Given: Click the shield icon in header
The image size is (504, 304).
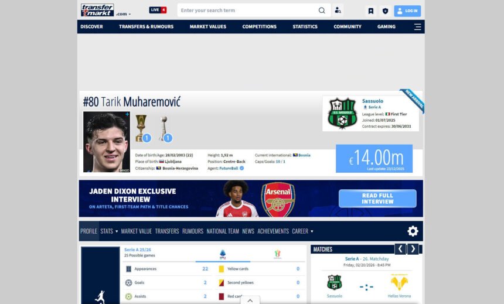Looking at the screenshot, I should point(385,11).
